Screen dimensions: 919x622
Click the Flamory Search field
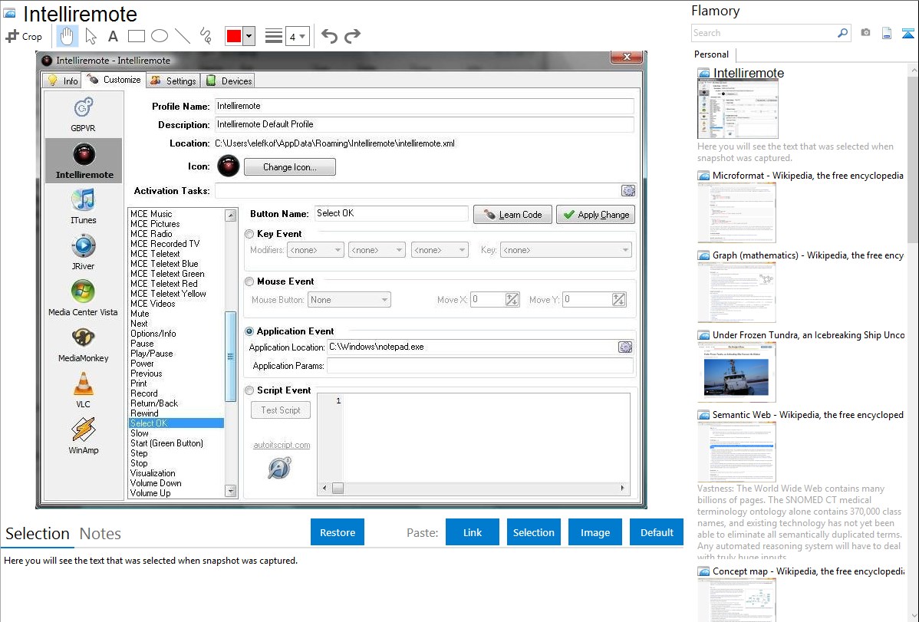tap(764, 33)
